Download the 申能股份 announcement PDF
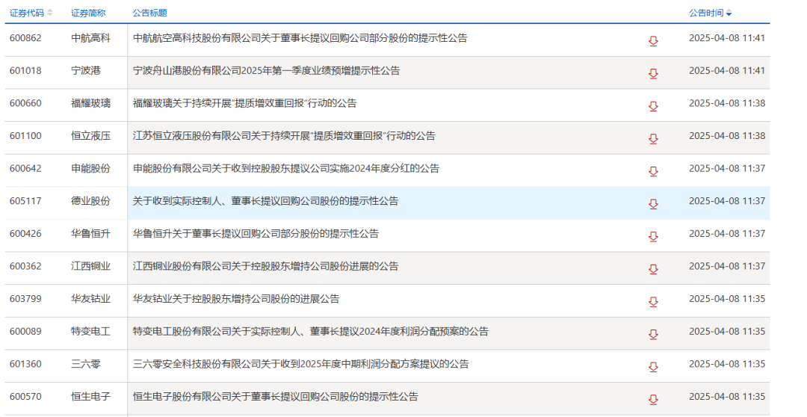Screen dimensions: 807x417 point(653,171)
